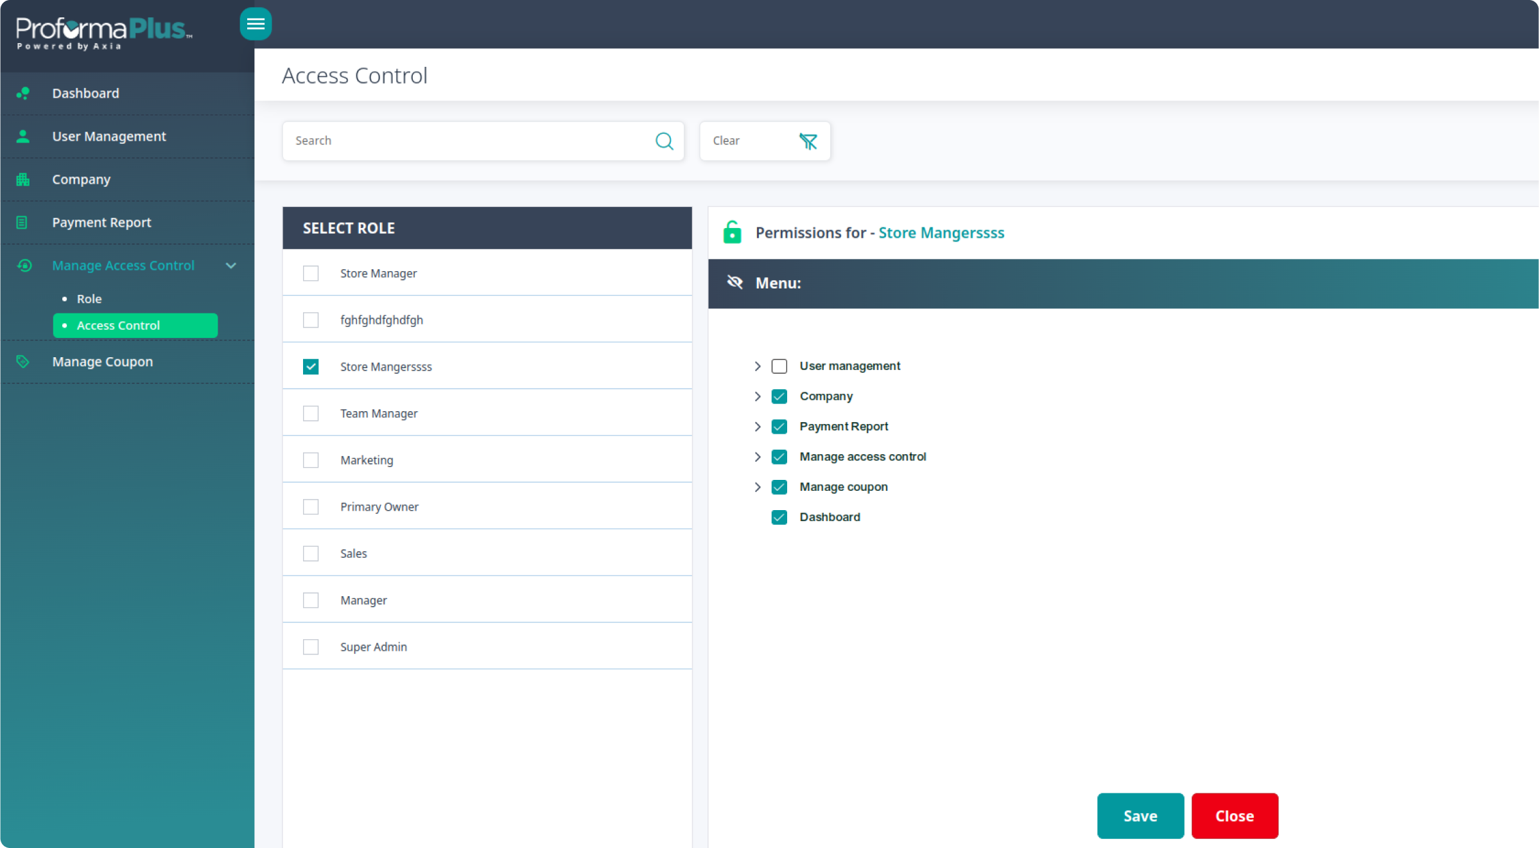Click the hidden-eye icon beside Menu
The image size is (1539, 848).
[735, 283]
